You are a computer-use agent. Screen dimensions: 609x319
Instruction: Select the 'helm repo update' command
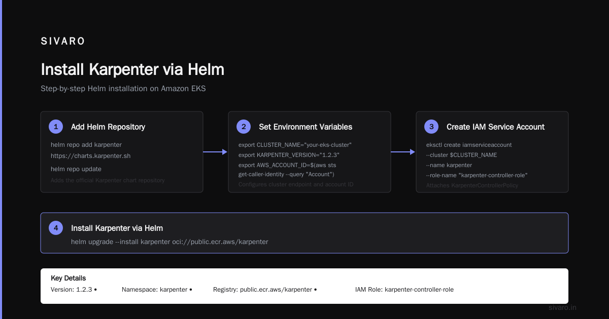76,169
